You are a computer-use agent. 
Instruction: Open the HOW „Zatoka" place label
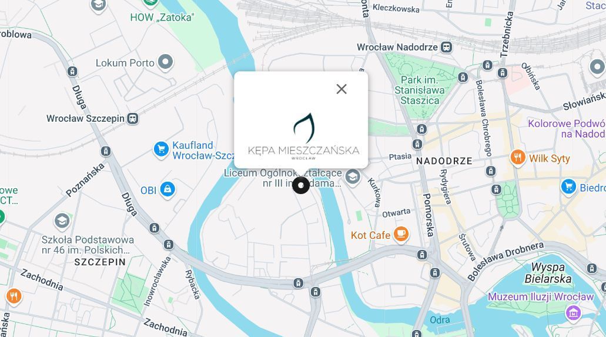pos(162,17)
